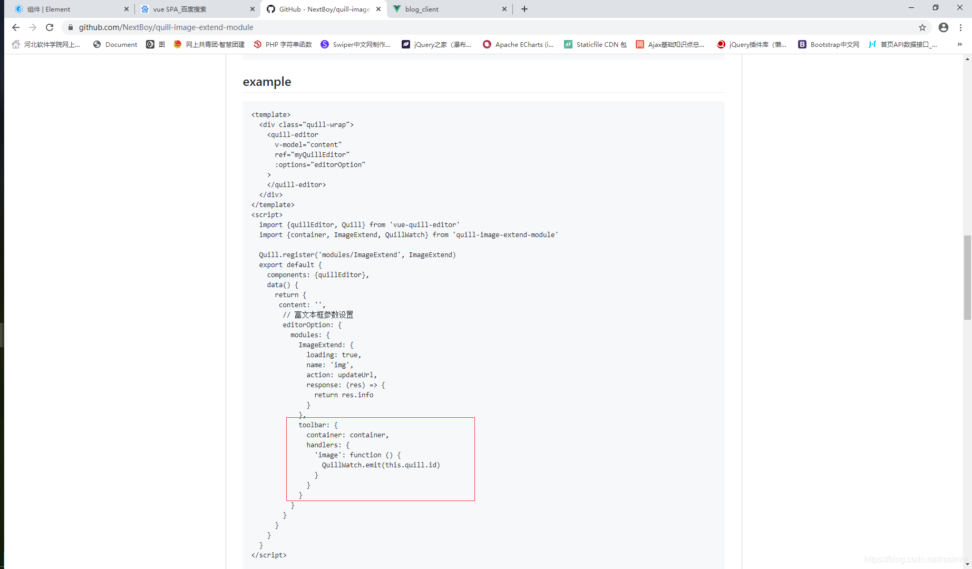Click the '// 富文本框参数设置' comment line

coord(318,315)
